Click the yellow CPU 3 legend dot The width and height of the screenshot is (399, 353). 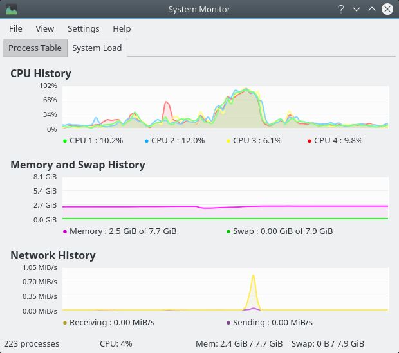228,141
